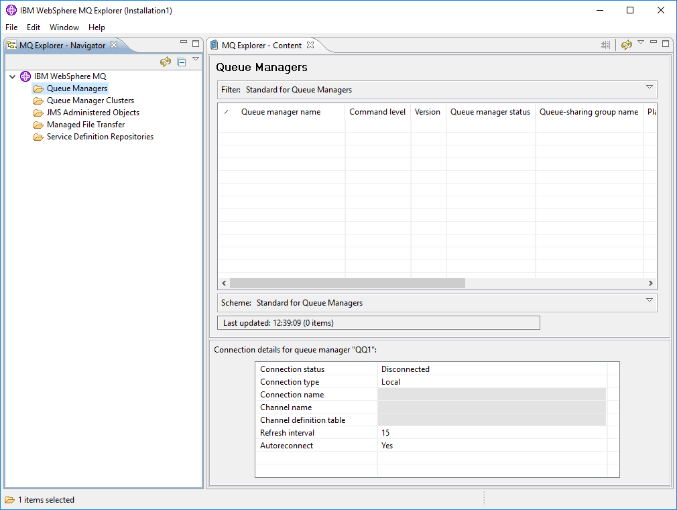Sort by Queue-sharing group name column

589,112
